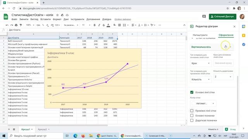Open the vertical axis selector dropdown

(212, 47)
